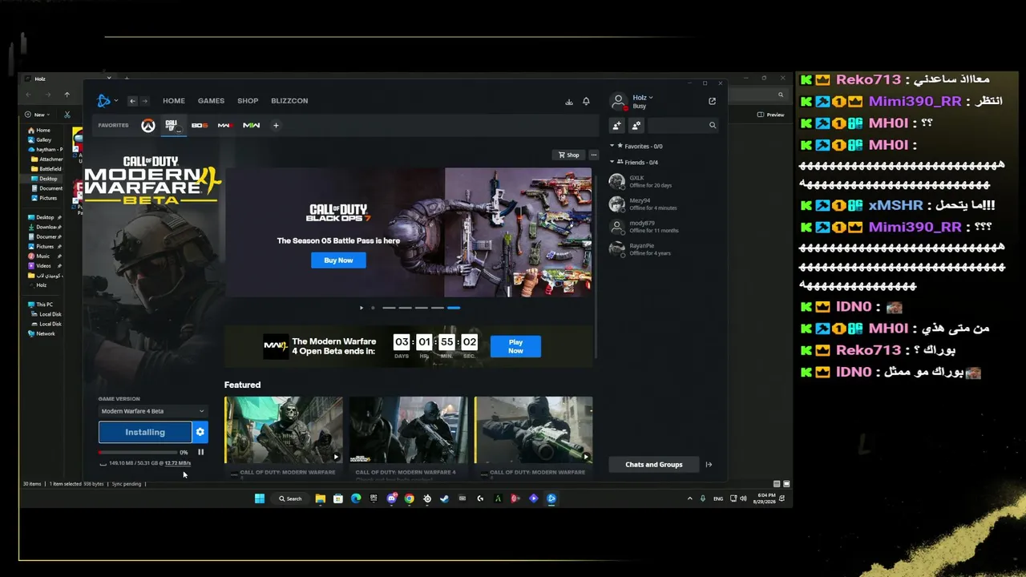Open Music in File Explorer quick access
This screenshot has width=1026, height=577.
(38, 256)
